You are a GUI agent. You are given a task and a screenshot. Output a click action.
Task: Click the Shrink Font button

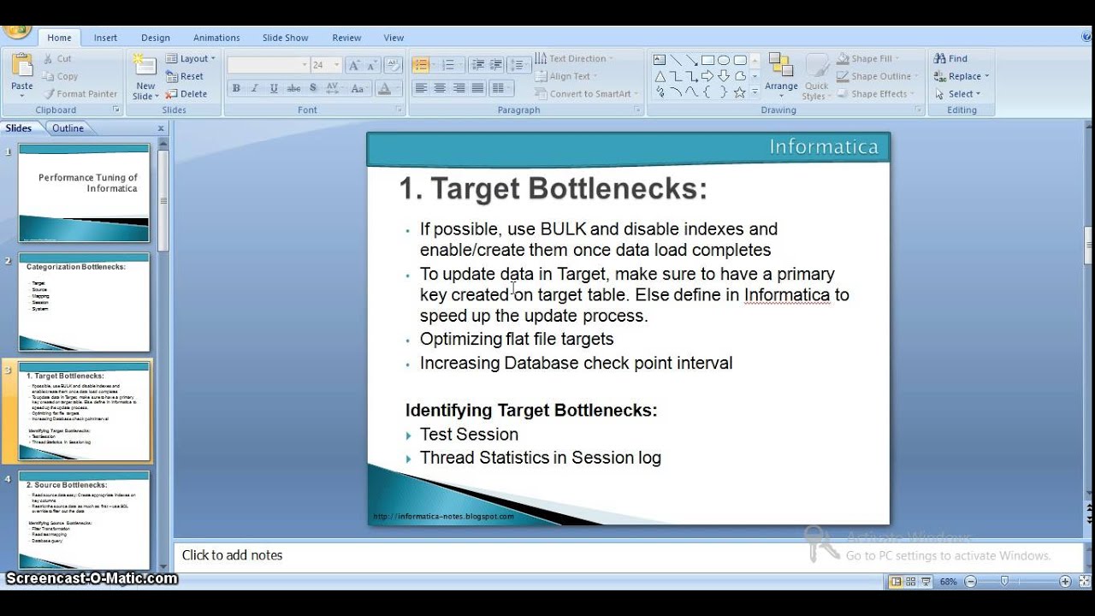point(373,65)
